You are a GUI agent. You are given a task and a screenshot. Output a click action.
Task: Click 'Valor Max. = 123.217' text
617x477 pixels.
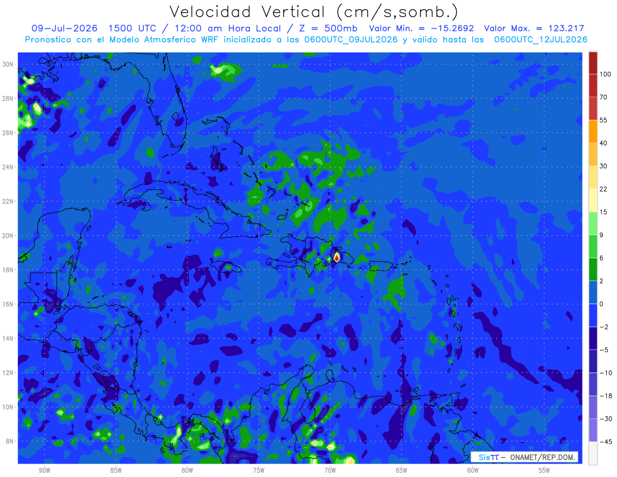tap(534, 29)
